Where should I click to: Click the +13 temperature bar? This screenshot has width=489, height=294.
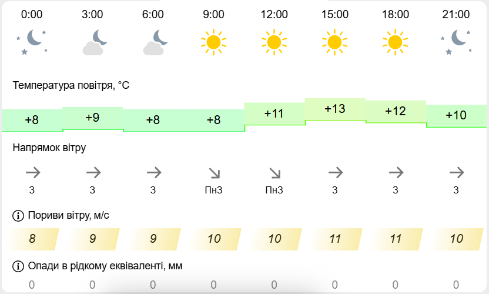click(334, 109)
